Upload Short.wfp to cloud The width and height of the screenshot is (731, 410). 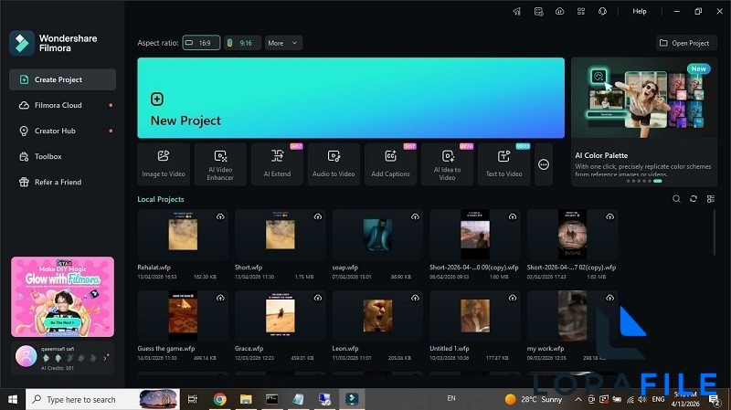tap(318, 216)
